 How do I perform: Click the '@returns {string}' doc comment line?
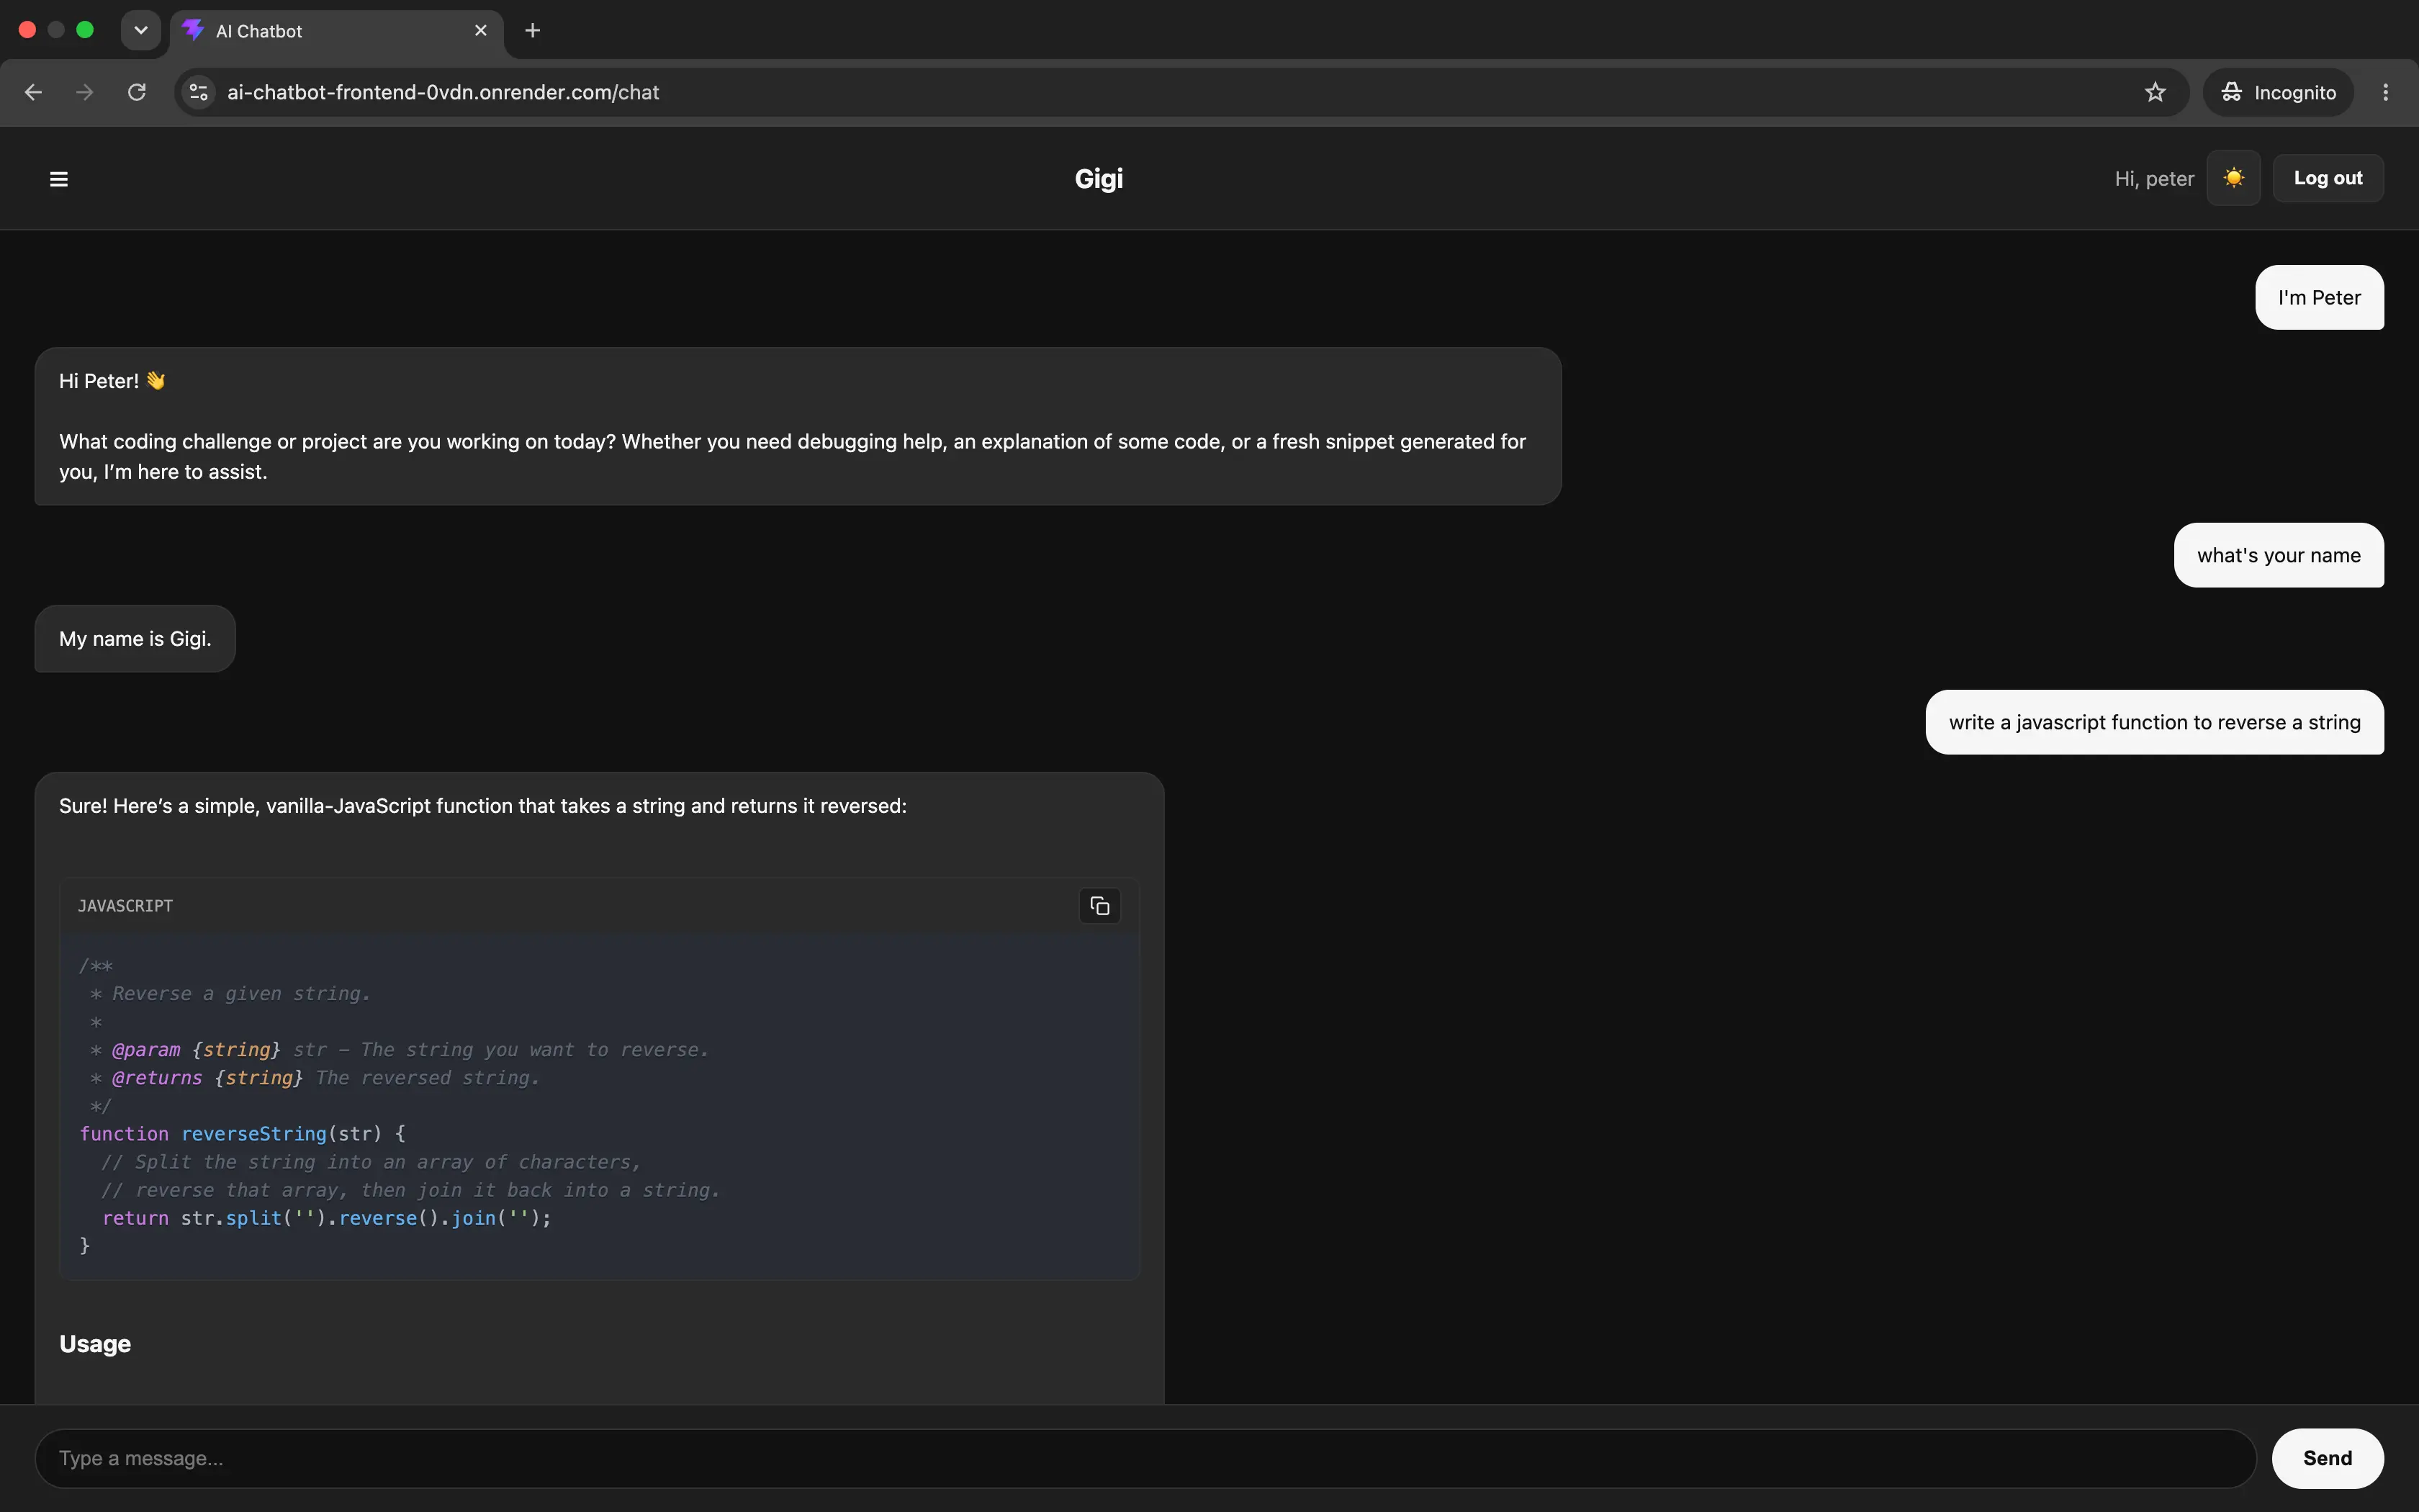(x=315, y=1078)
